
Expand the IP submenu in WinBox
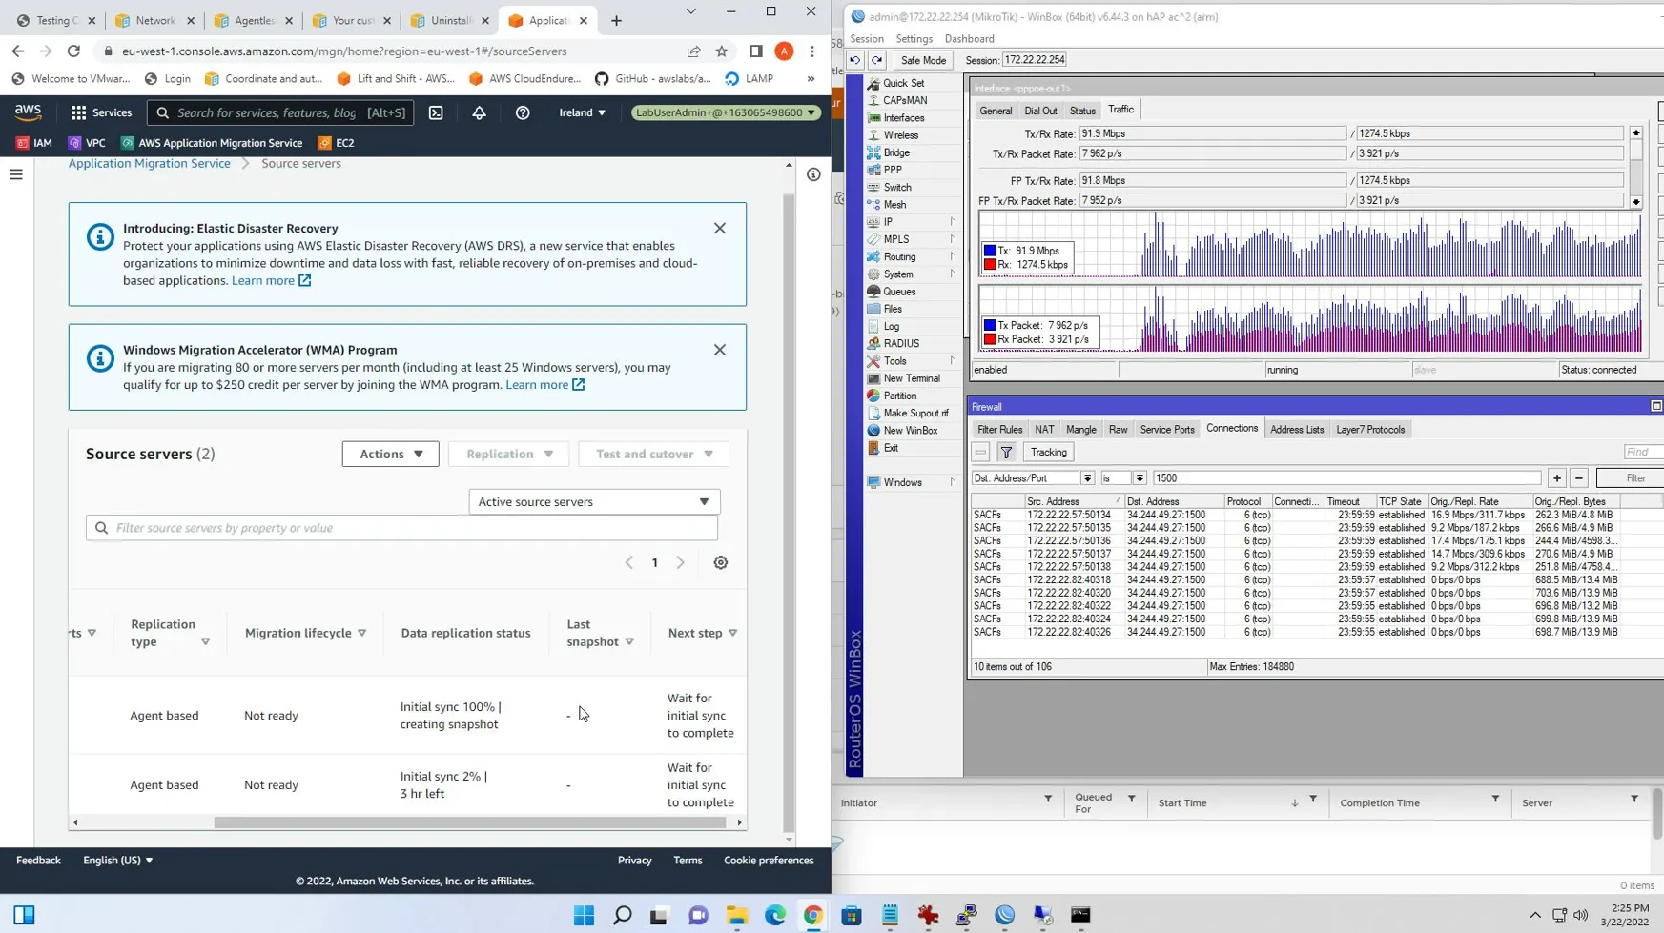pos(913,222)
